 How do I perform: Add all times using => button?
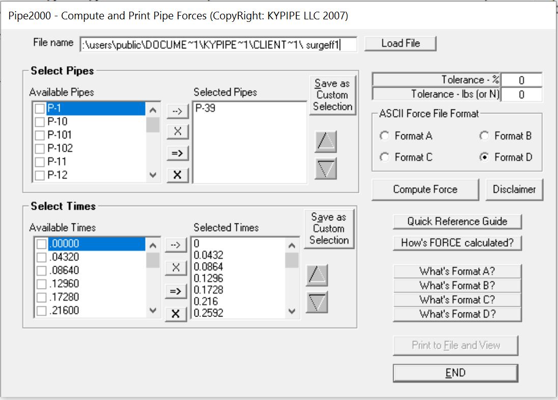[x=176, y=292]
